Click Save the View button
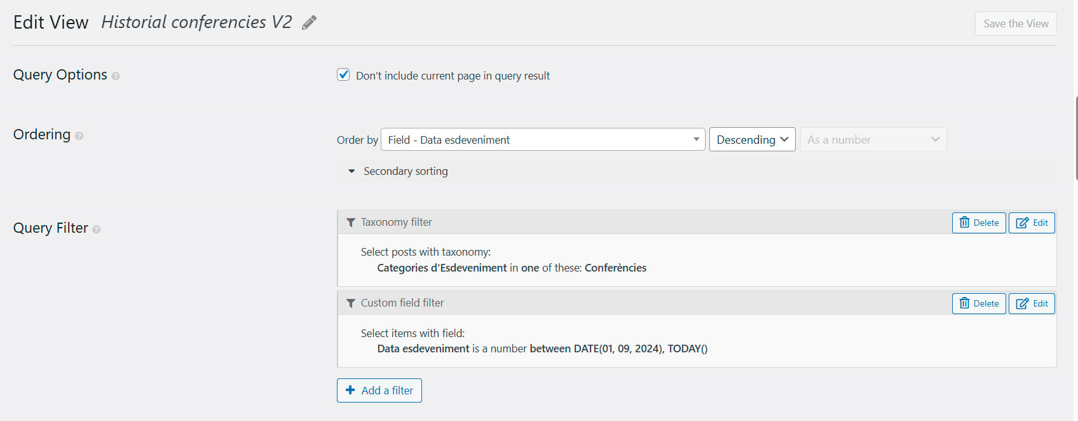The height and width of the screenshot is (421, 1078). (1015, 24)
